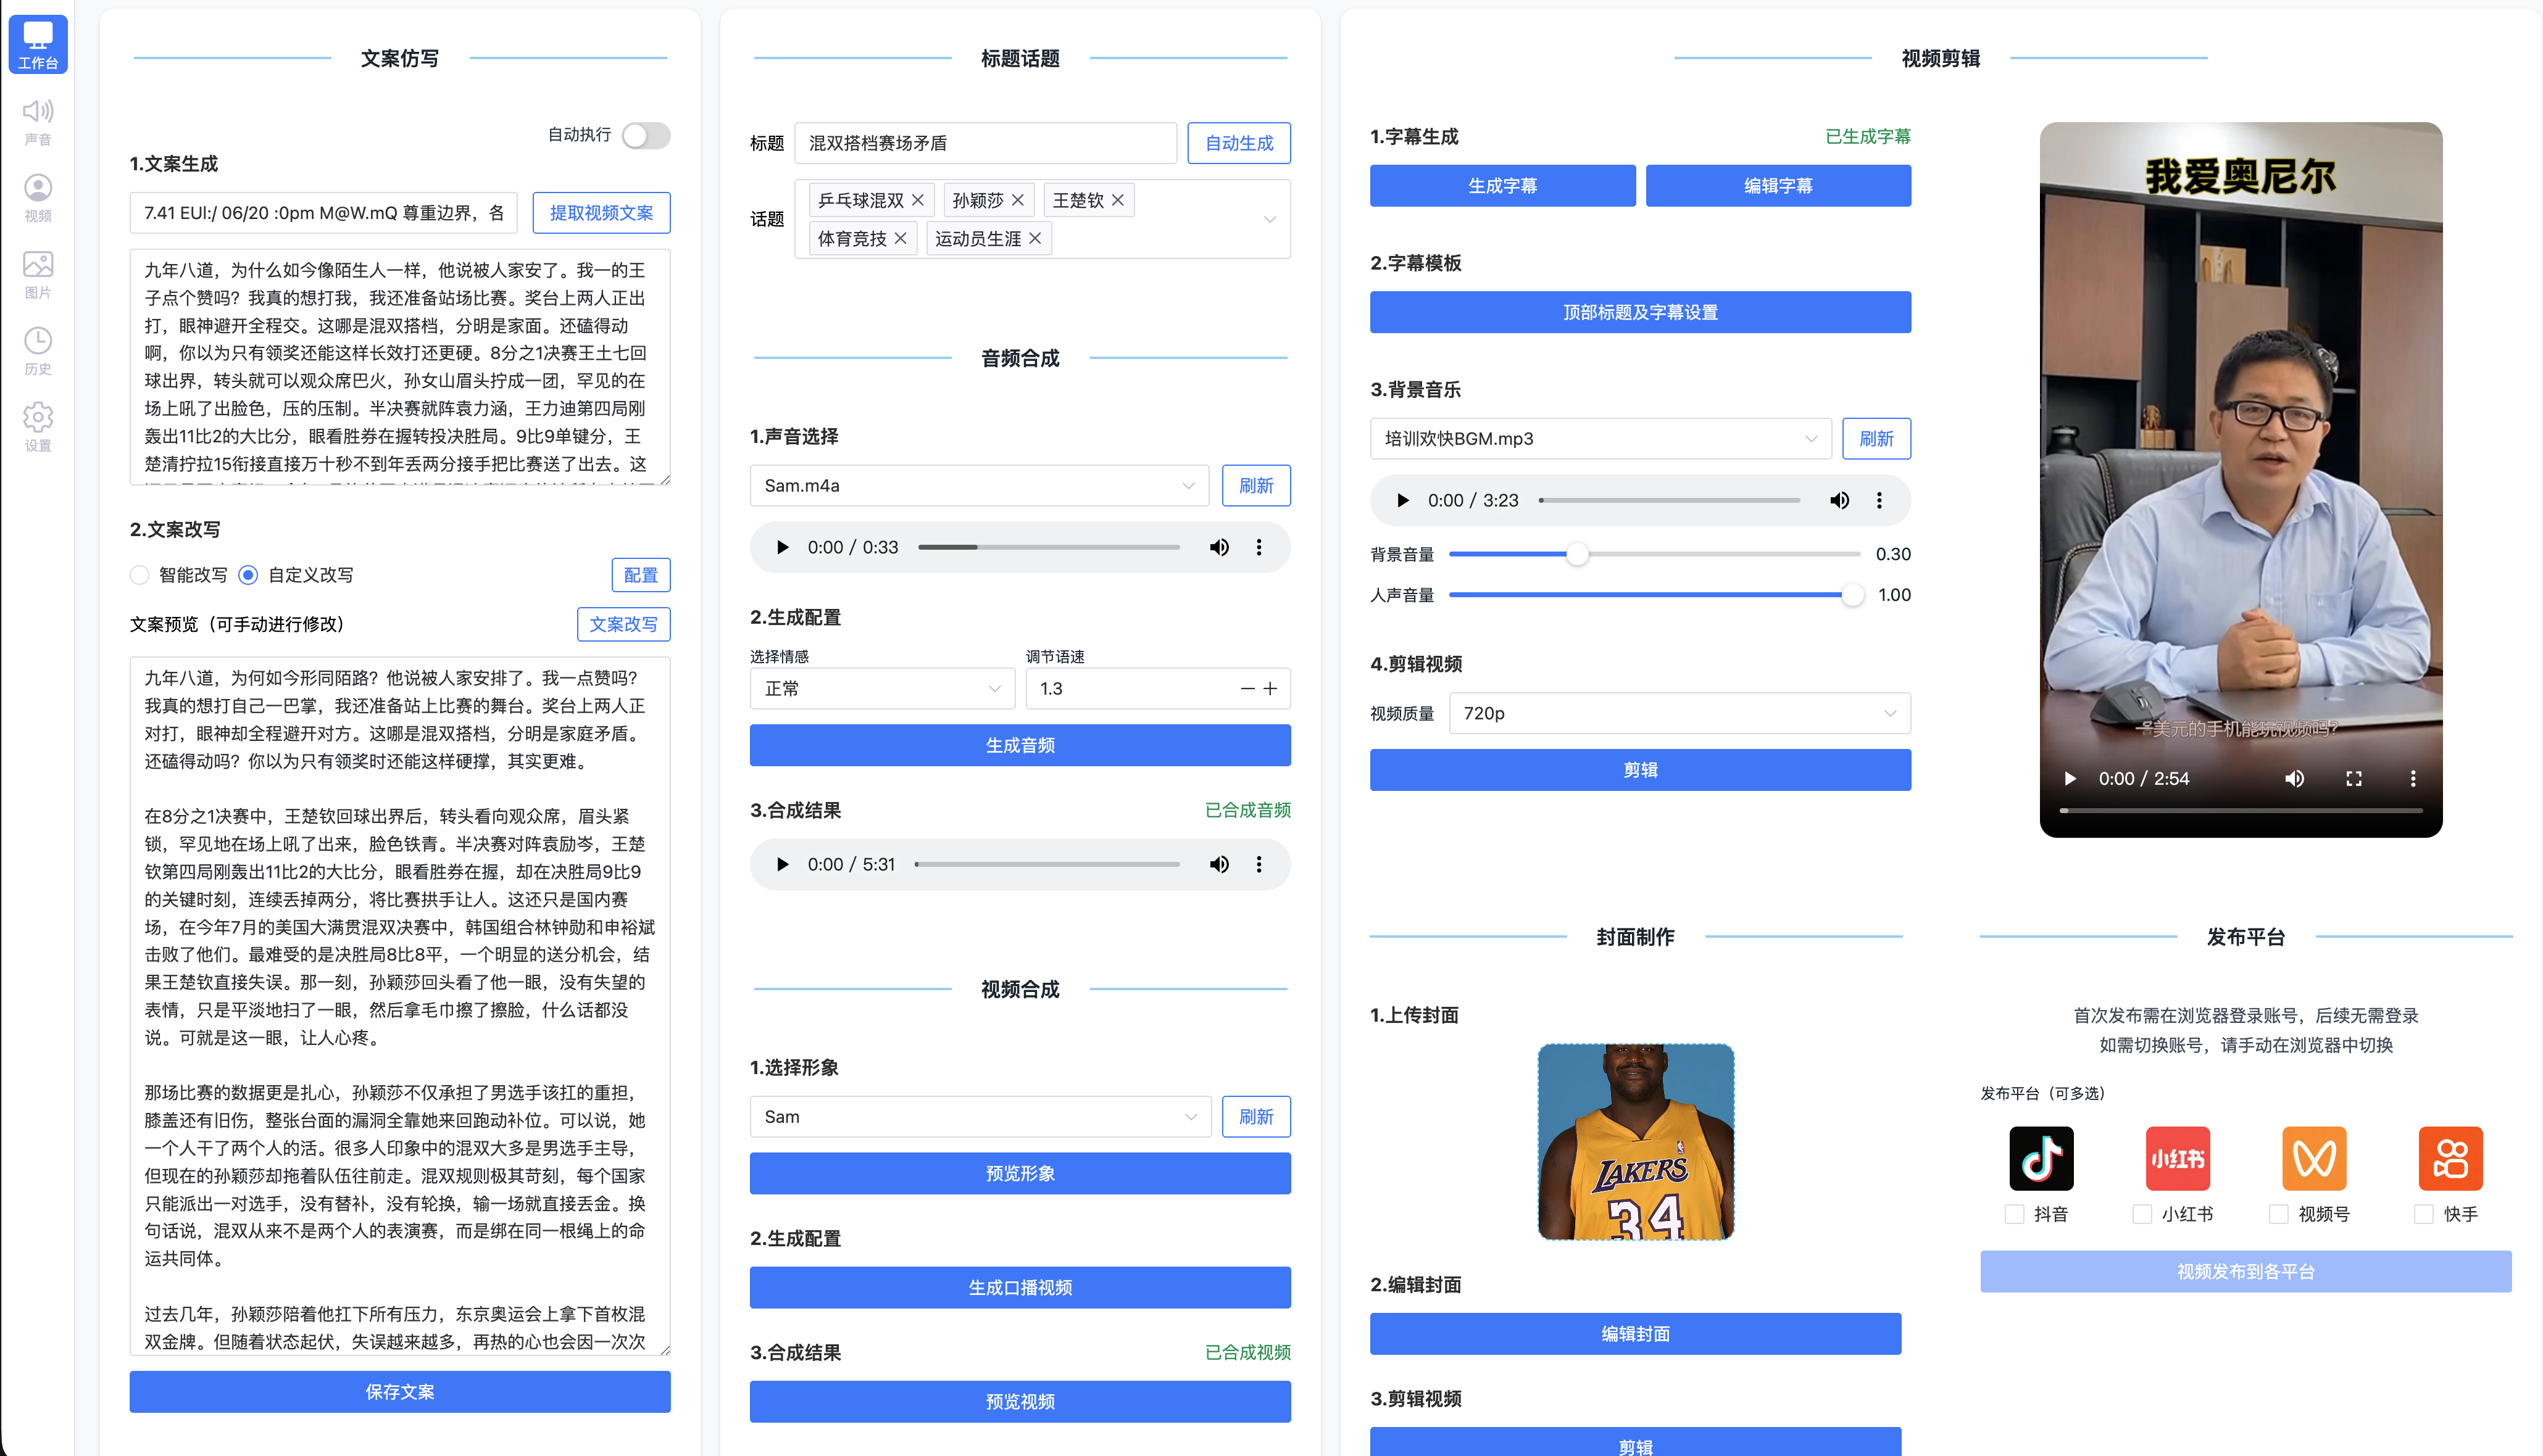Open the 工作台 workbench sidebar icon

click(x=38, y=44)
